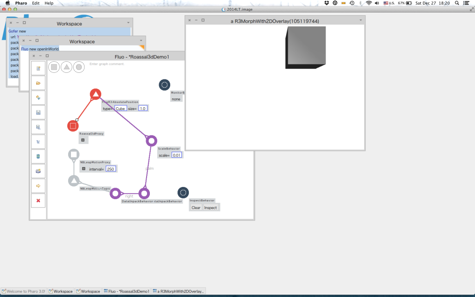Click the new graph document icon in Fluo sidebar
Viewport: 475px width, 297px height.
click(38, 69)
